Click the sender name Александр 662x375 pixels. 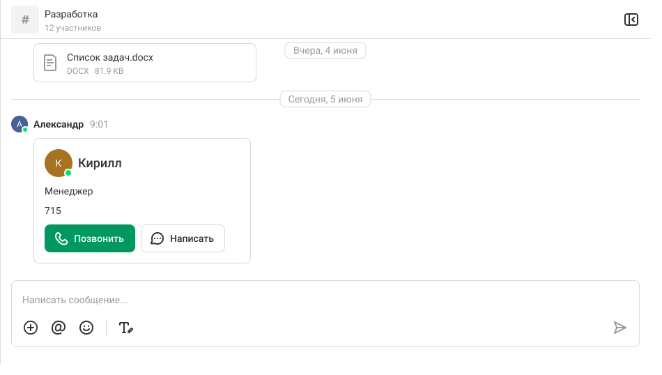[x=59, y=124]
